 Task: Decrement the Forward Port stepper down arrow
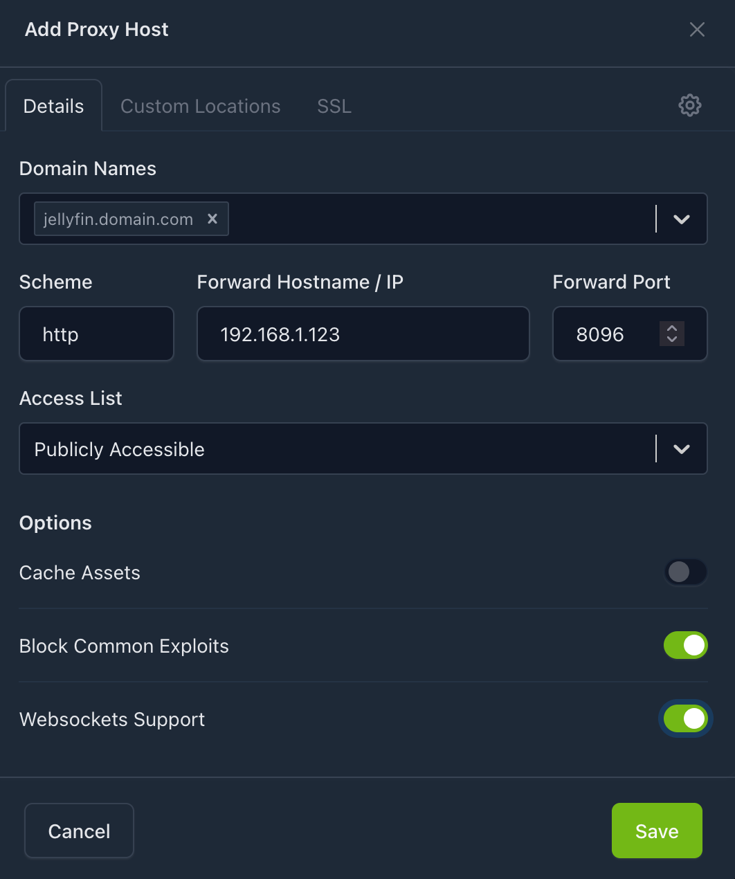click(671, 340)
